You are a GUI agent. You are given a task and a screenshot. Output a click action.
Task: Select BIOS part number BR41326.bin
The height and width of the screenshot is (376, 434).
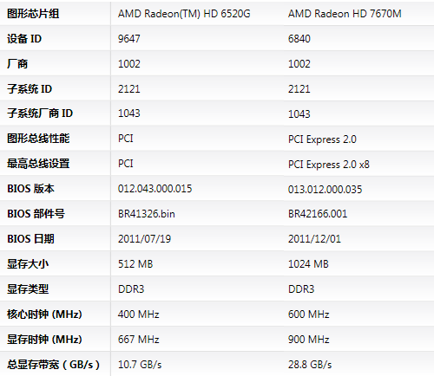[x=147, y=214]
